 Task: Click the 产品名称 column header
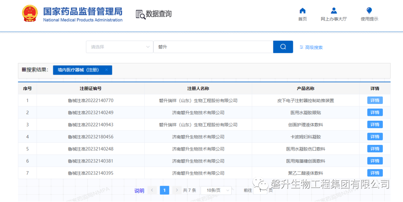[306, 89]
